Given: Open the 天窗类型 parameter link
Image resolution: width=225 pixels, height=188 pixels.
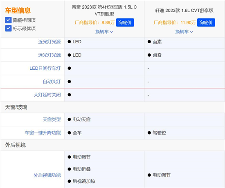Looking at the screenshot, I should [52, 119].
